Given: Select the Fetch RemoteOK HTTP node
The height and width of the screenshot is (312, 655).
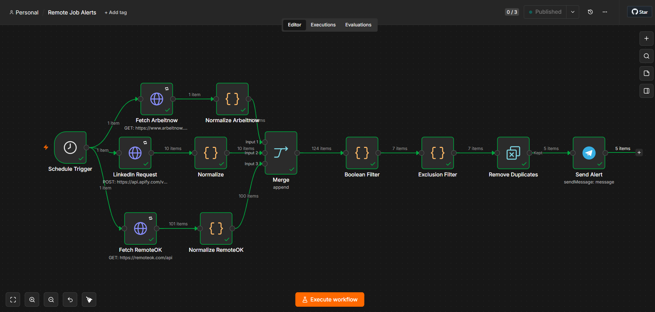Looking at the screenshot, I should 140,229.
